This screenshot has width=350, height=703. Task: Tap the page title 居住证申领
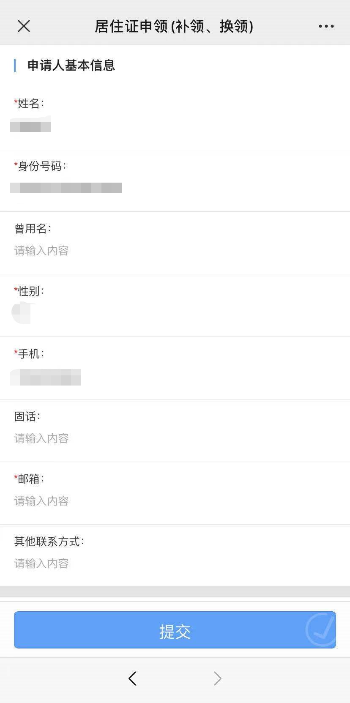(174, 26)
